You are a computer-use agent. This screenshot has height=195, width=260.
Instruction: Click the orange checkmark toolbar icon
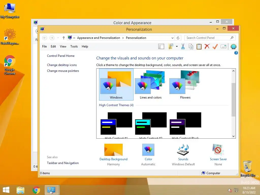215,47
